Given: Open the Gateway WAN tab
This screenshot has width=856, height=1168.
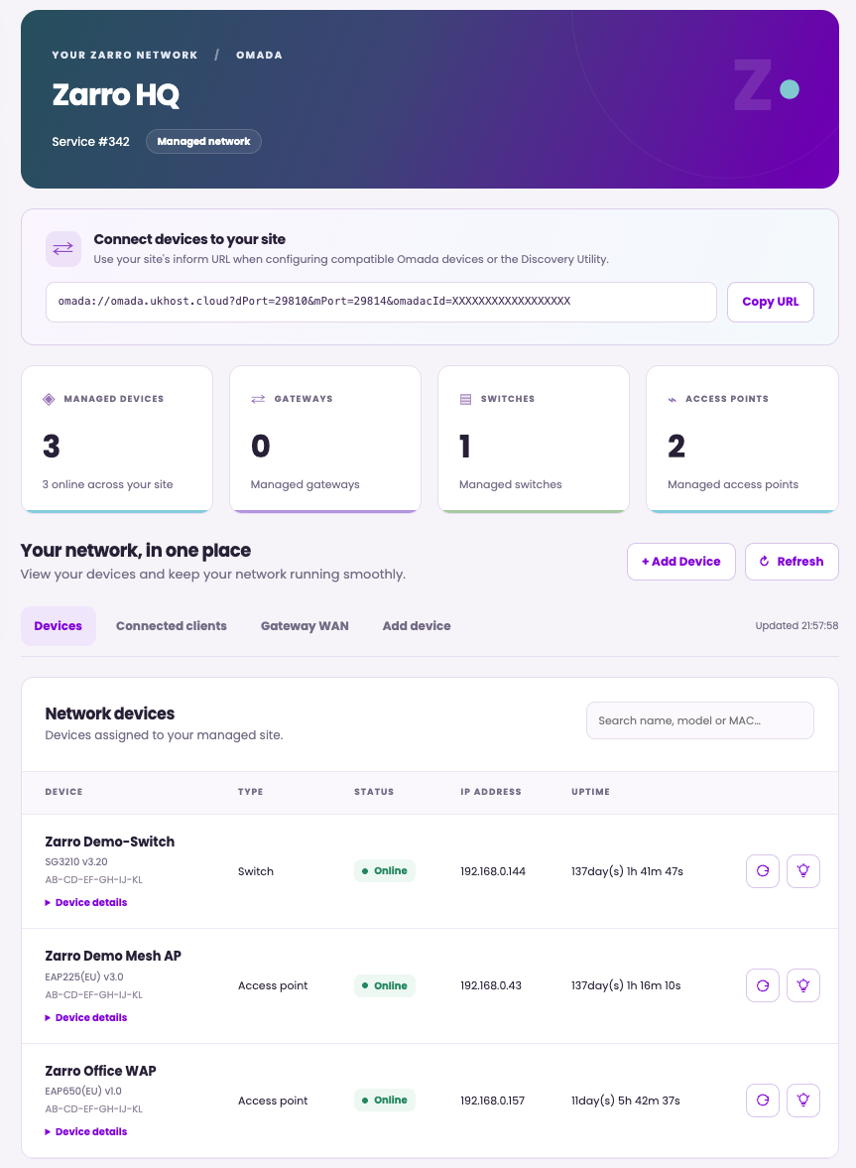Looking at the screenshot, I should point(305,626).
